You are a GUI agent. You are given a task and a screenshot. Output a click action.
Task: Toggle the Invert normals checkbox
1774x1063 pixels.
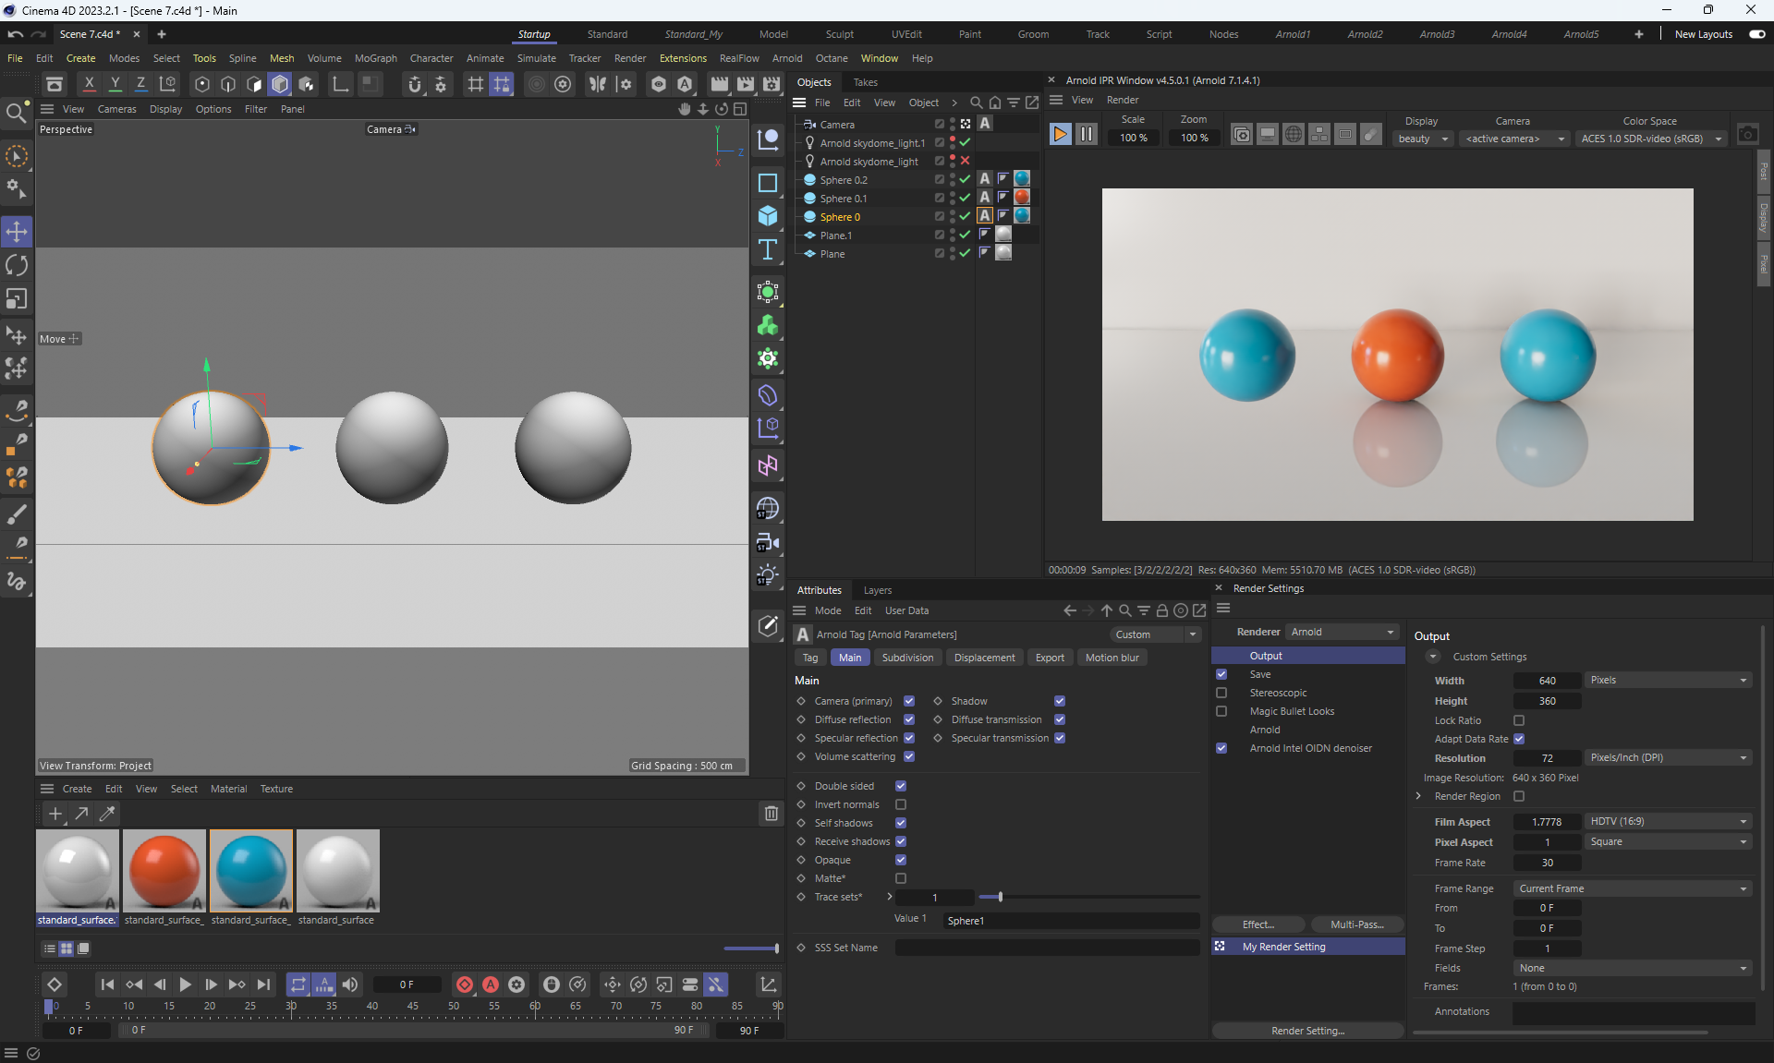(901, 804)
